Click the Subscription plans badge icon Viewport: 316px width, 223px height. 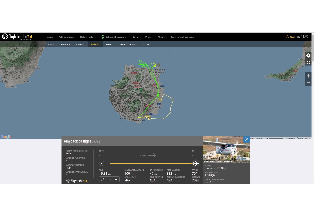click(103, 37)
